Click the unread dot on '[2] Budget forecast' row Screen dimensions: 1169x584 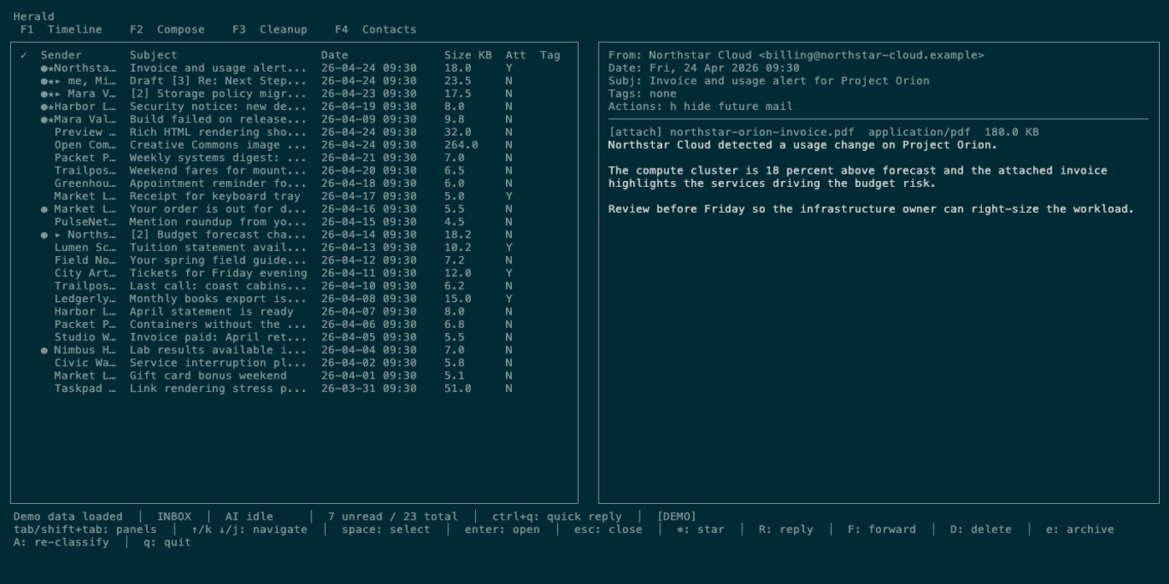pyautogui.click(x=44, y=234)
